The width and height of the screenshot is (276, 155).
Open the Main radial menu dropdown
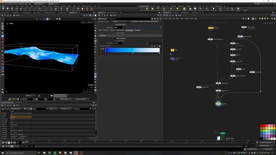point(54,4)
